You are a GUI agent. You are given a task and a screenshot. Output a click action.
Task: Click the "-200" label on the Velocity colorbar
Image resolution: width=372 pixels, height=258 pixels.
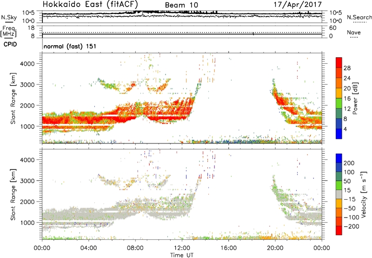coord(352,226)
